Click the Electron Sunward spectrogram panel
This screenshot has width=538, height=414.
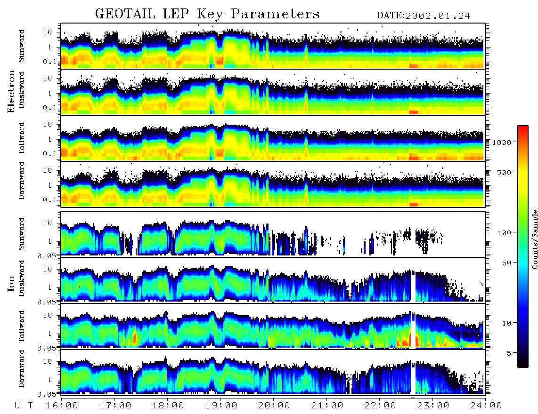[x=273, y=46]
